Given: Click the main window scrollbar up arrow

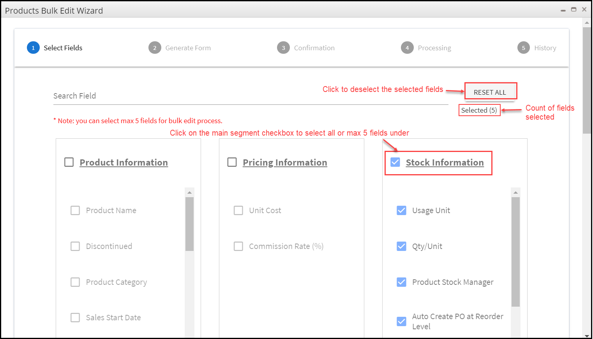Looking at the screenshot, I should (x=587, y=23).
